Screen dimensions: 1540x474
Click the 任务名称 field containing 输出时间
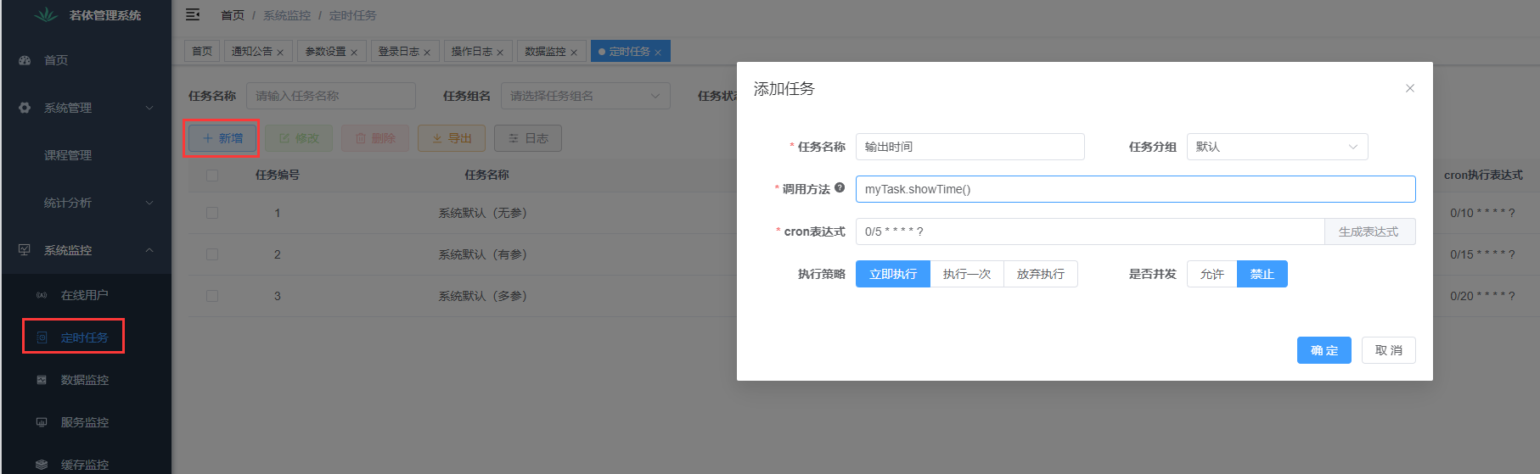(x=970, y=147)
